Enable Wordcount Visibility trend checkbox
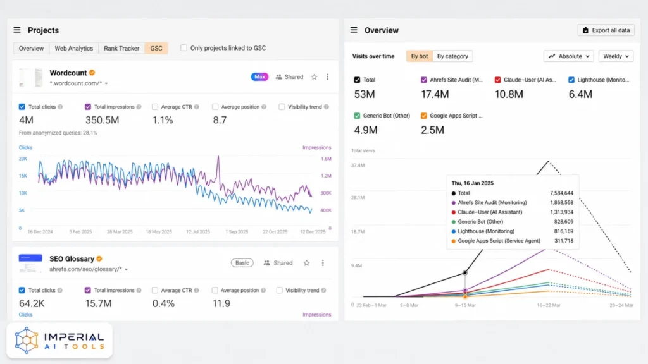648x364 pixels. 282,107
